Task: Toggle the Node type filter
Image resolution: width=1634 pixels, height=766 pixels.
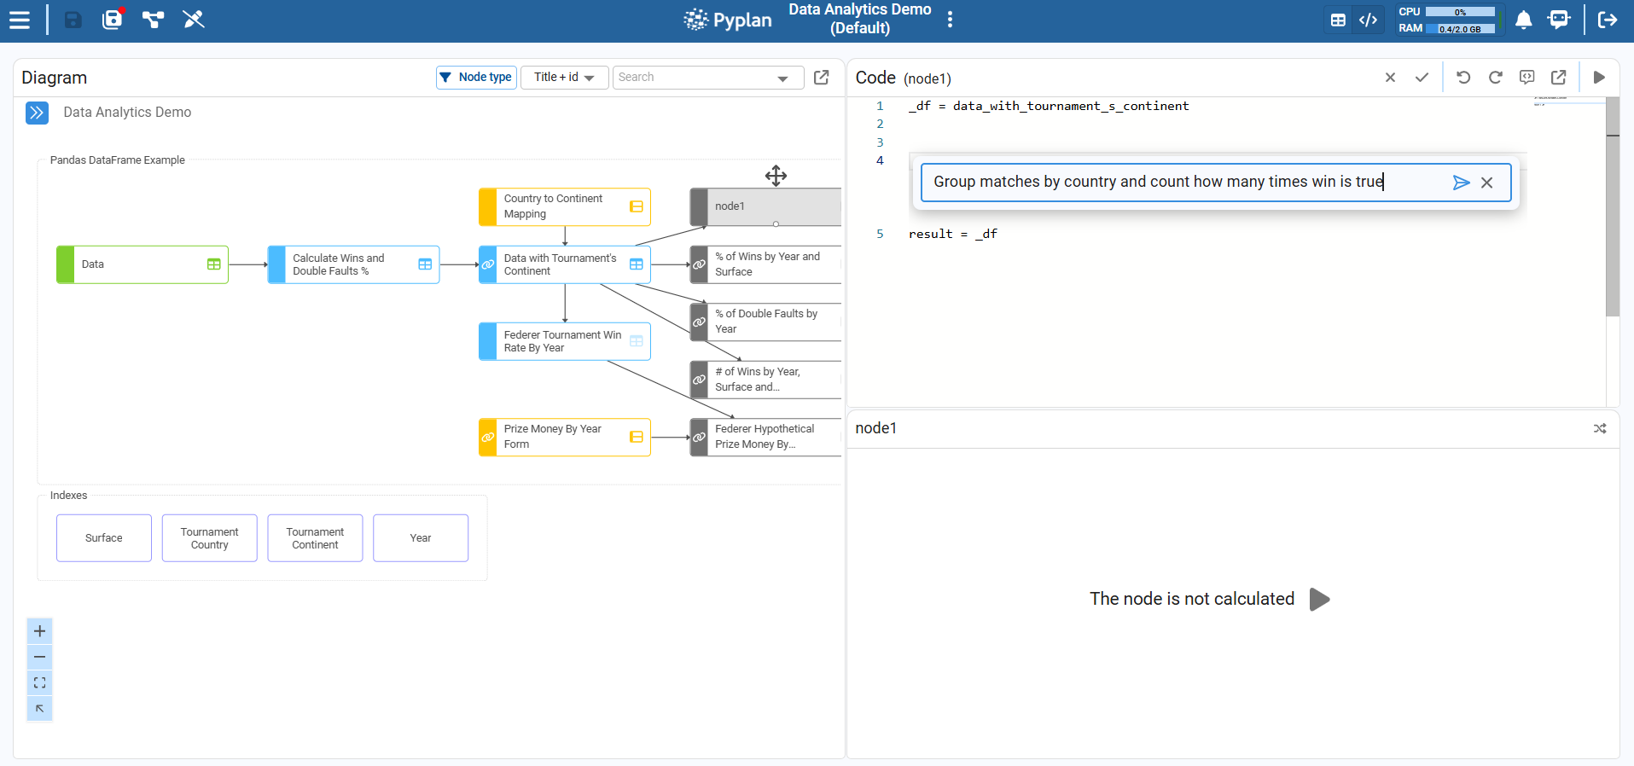Action: (476, 78)
